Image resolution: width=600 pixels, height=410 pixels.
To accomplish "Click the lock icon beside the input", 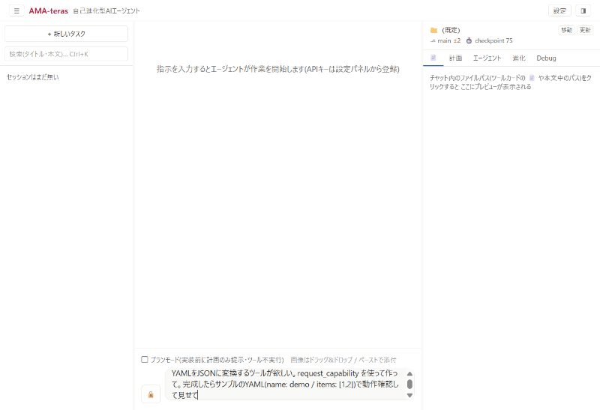I will 151,394.
